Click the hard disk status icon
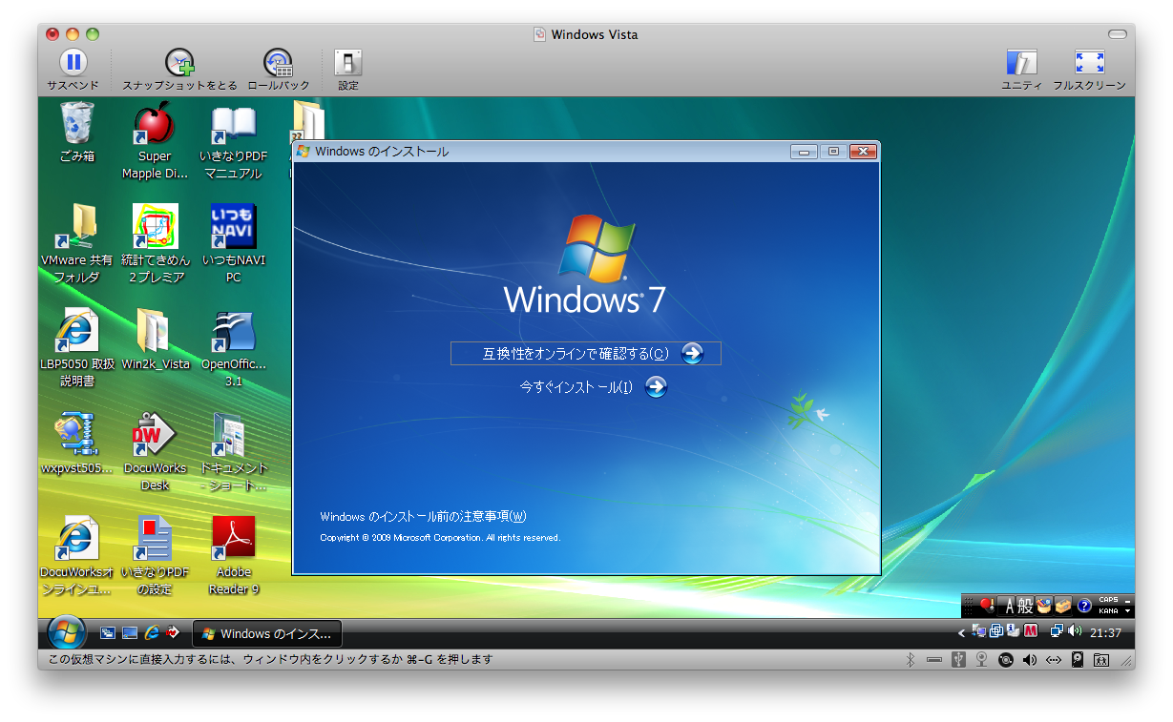The width and height of the screenshot is (1173, 722). click(1077, 659)
